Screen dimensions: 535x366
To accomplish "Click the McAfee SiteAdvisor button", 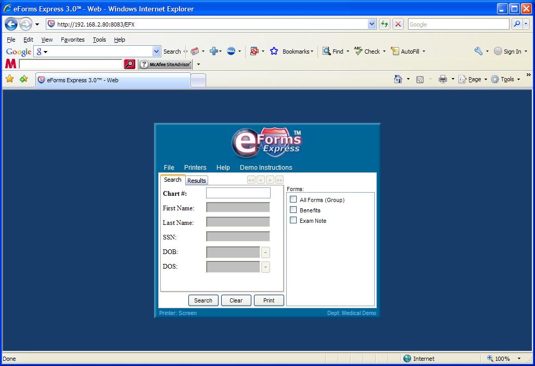I will (165, 64).
